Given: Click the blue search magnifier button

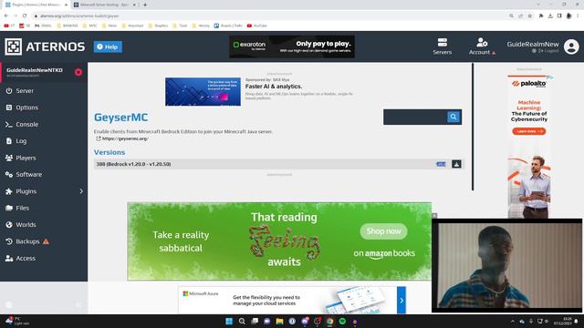Looking at the screenshot, I should click(x=454, y=118).
